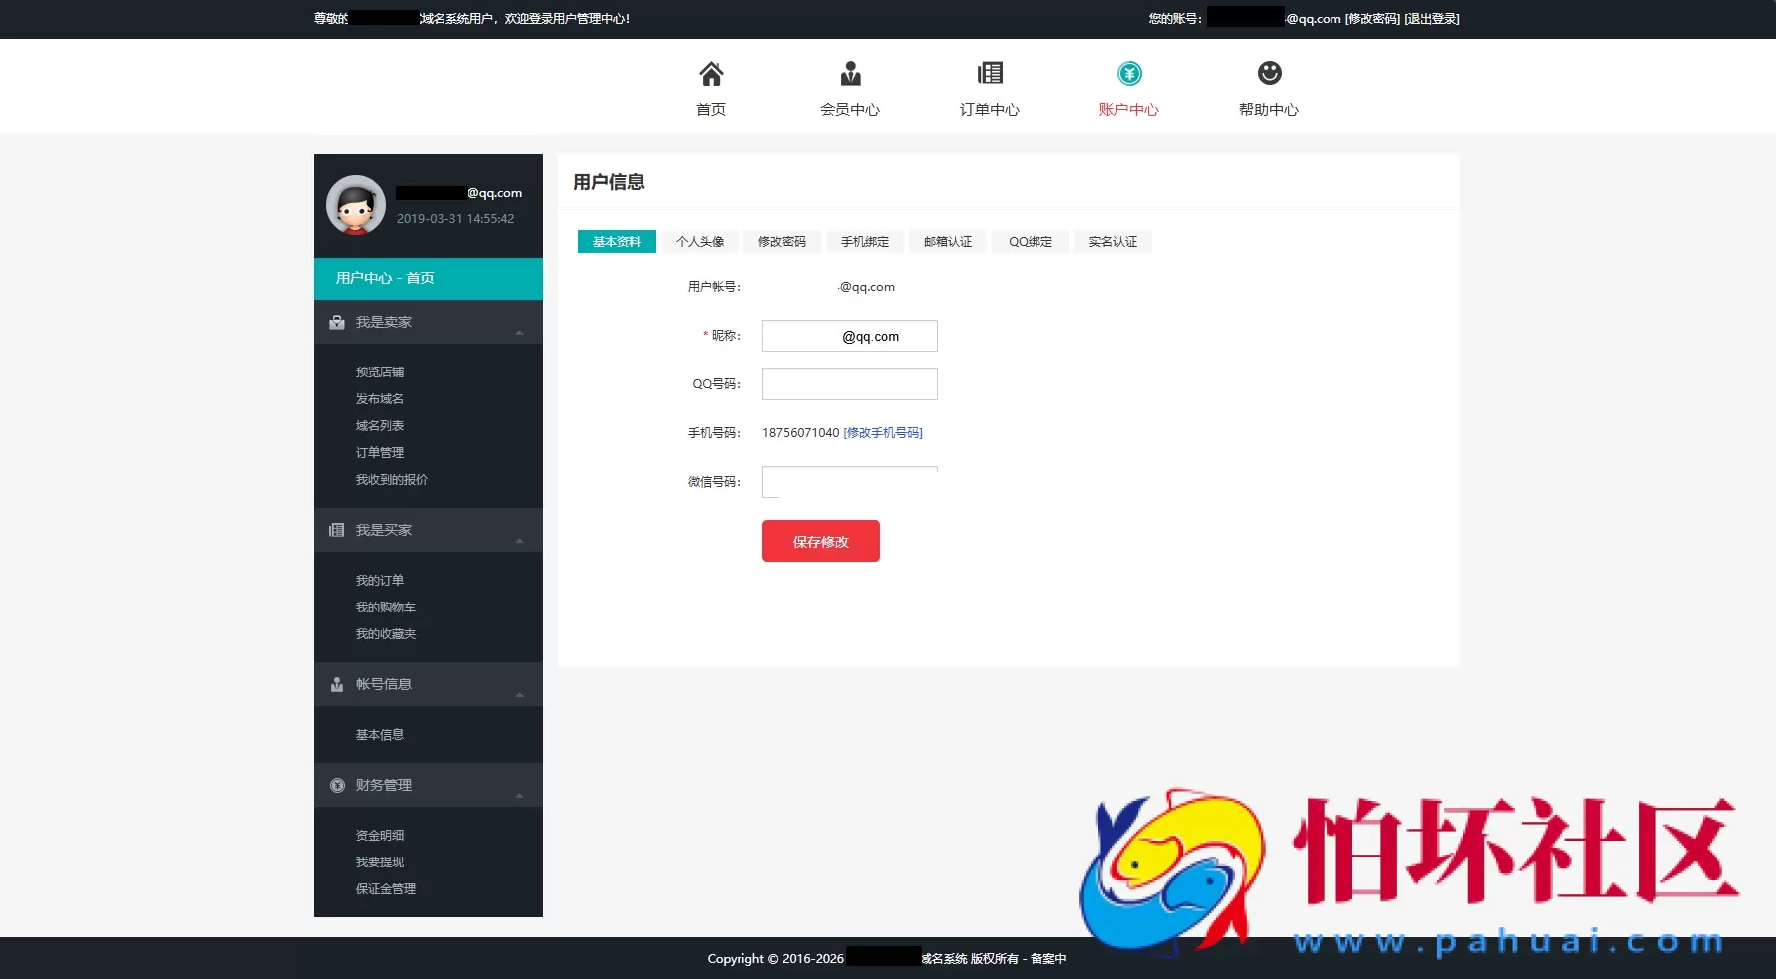Viewport: 1776px width, 979px height.
Task: Click the home icon in top navigation
Action: click(x=711, y=74)
